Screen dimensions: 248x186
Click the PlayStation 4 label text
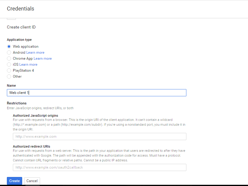coord(23,70)
